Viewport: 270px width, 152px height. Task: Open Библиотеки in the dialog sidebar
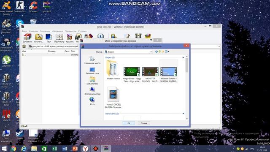(x=92, y=81)
